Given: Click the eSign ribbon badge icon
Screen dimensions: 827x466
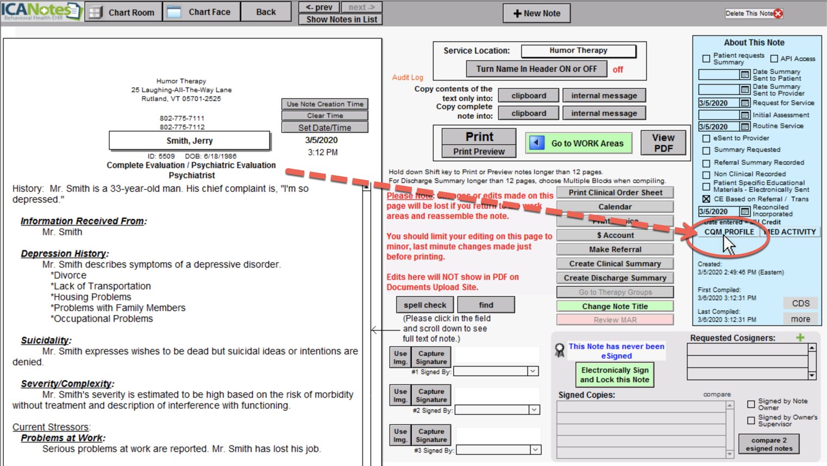Looking at the screenshot, I should click(559, 350).
